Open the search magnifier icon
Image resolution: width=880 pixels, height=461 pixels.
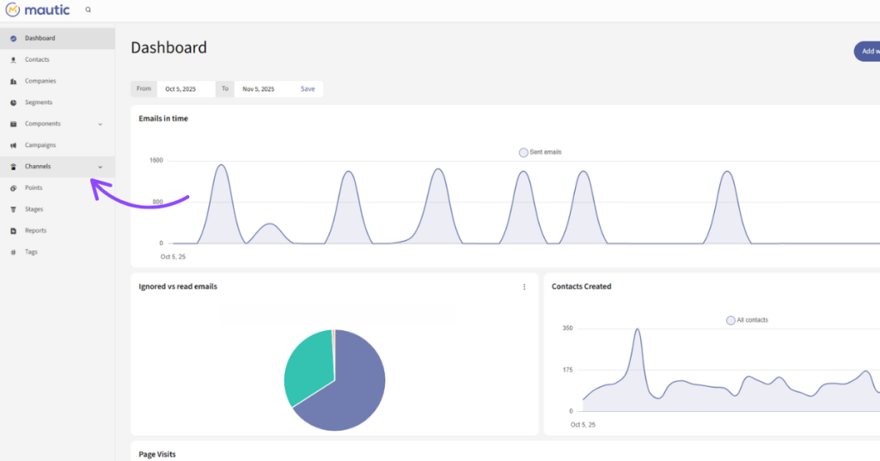coord(89,9)
